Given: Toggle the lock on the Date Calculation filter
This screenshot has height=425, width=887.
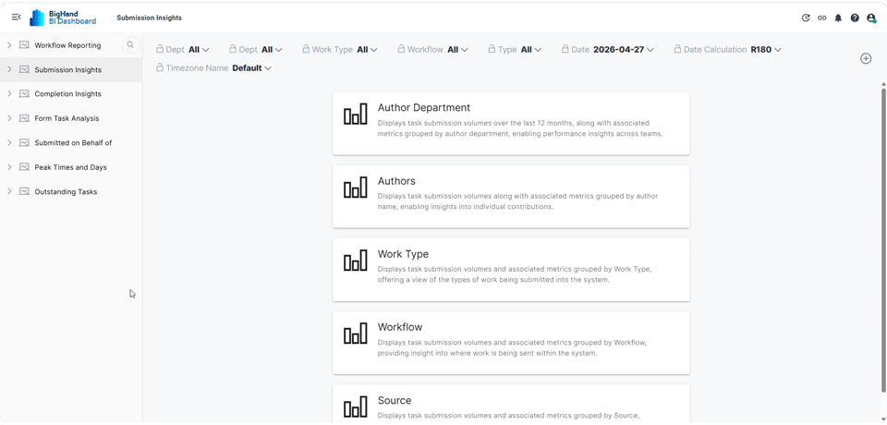Looking at the screenshot, I should [677, 49].
